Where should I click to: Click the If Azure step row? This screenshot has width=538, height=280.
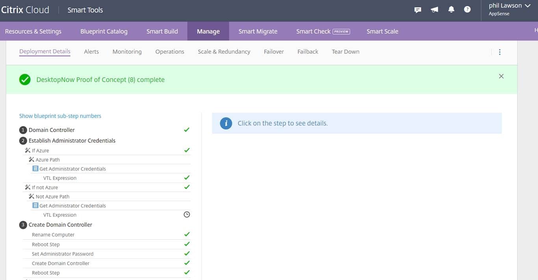coord(107,150)
